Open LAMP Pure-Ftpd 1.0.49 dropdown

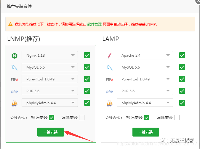[x=145, y=79]
